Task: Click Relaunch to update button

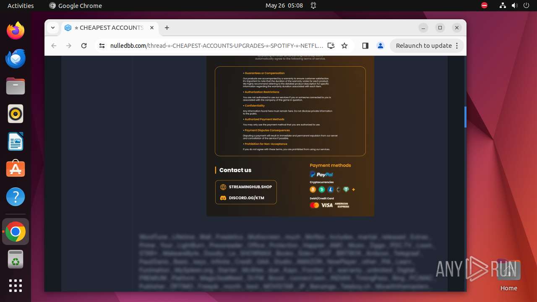Action: [424, 46]
